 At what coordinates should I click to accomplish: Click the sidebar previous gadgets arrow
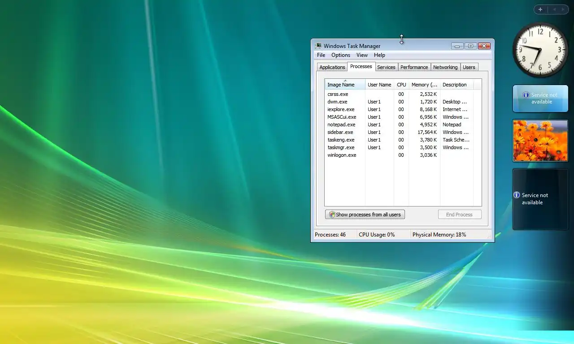tap(554, 9)
